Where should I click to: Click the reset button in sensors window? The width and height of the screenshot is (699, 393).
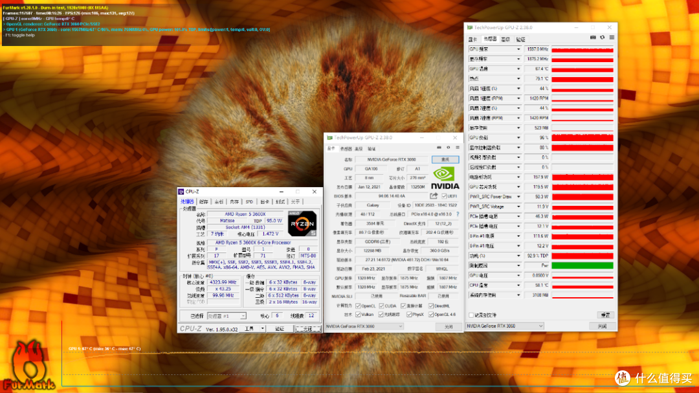pyautogui.click(x=605, y=315)
